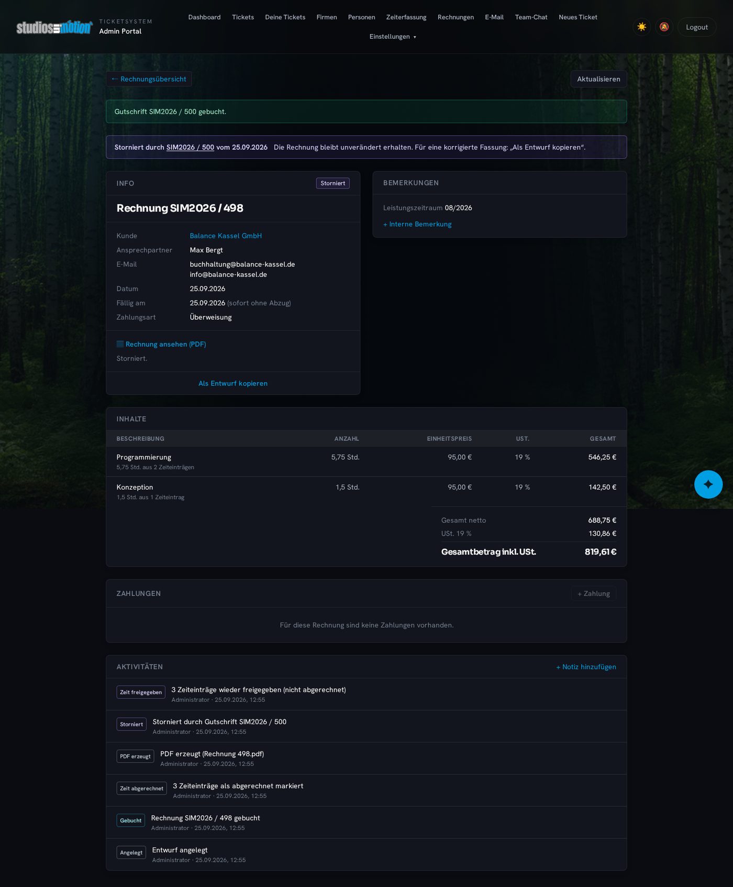This screenshot has width=733, height=887.
Task: Click the Gesamt netto amount 688,75 €
Action: point(602,520)
